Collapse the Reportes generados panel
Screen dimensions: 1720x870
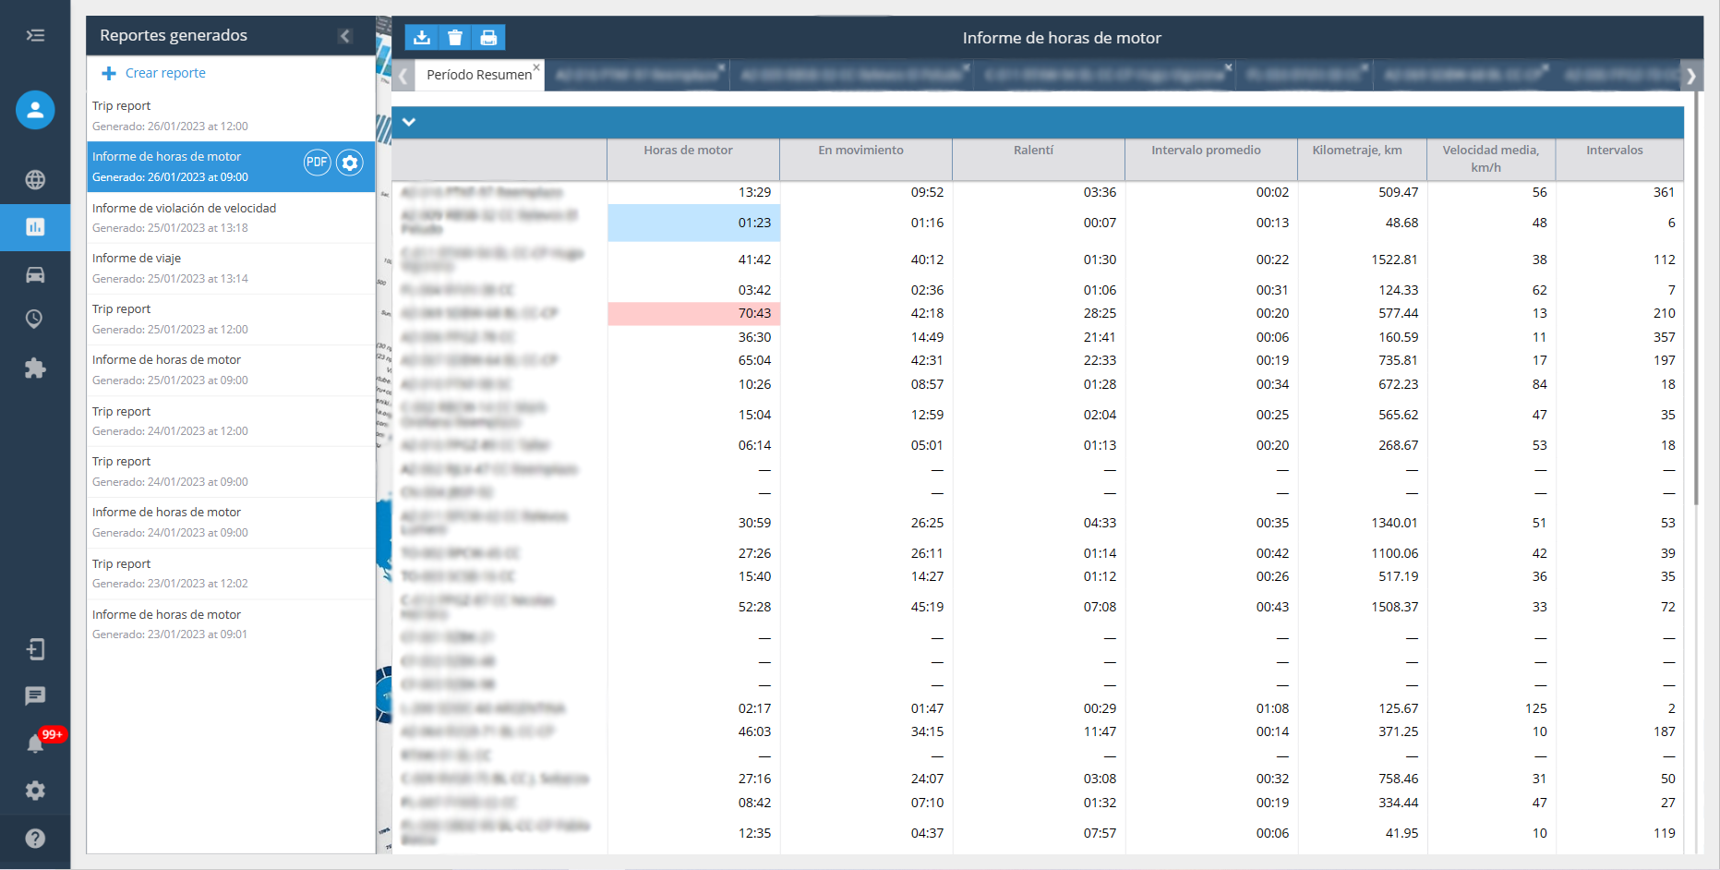[x=345, y=35]
